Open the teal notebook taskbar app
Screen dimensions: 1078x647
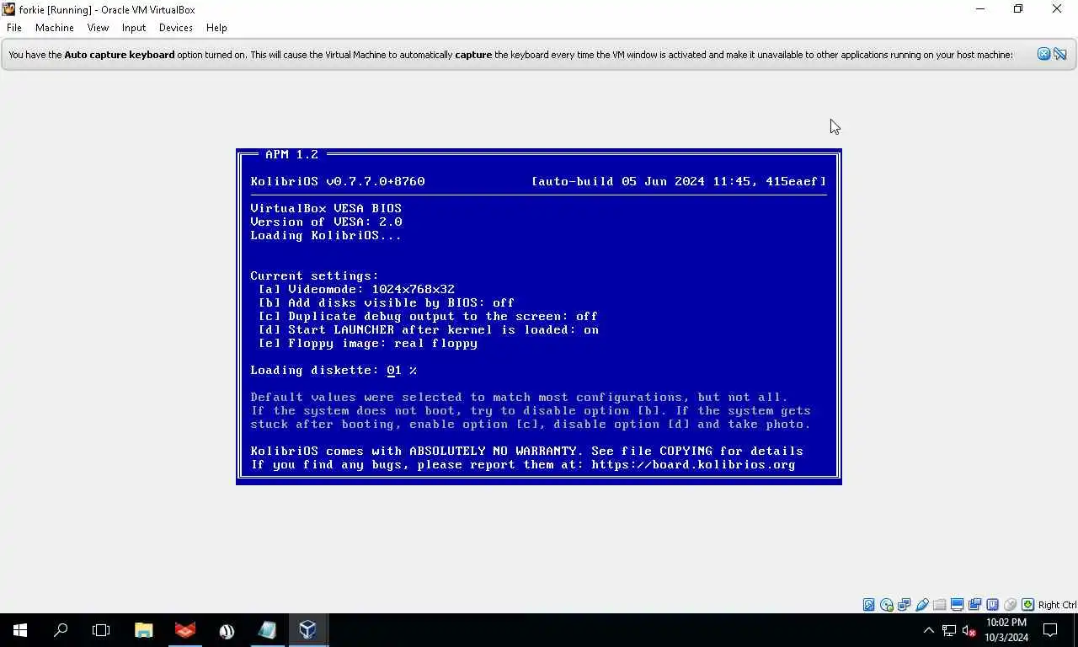point(267,630)
